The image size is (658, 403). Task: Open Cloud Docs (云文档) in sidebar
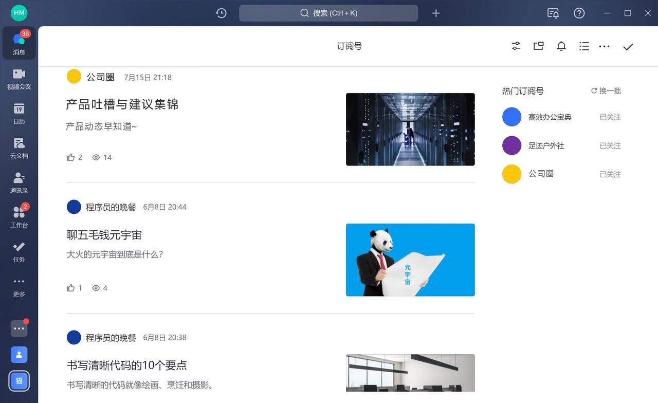coord(19,148)
